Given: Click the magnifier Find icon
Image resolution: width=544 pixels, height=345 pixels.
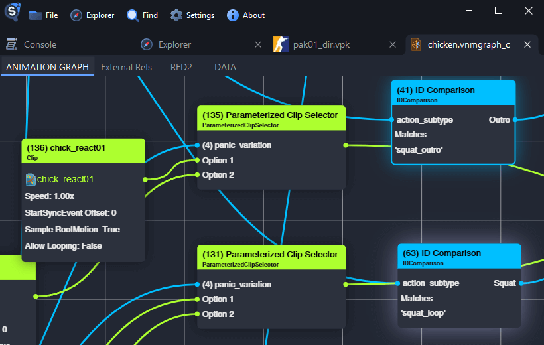Looking at the screenshot, I should pyautogui.click(x=133, y=15).
